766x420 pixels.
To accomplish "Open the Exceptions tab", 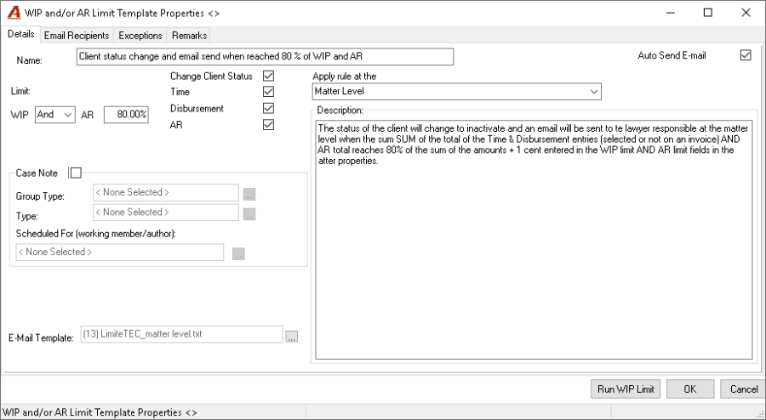I will click(x=140, y=36).
